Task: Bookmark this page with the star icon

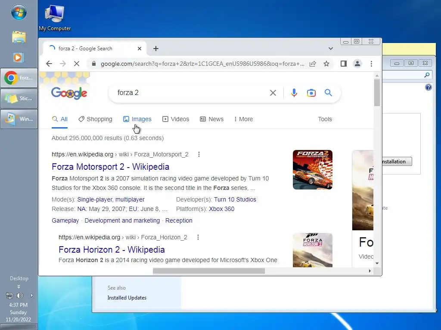Action: pos(326,64)
